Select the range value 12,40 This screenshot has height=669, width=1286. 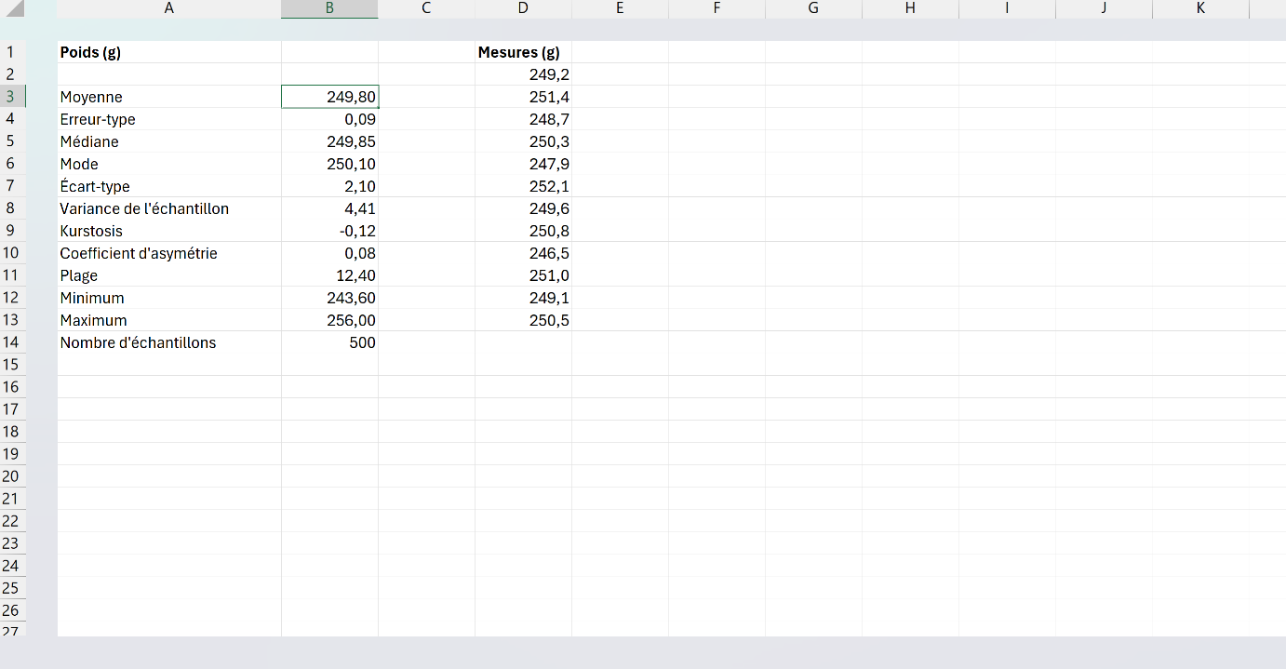pos(329,275)
